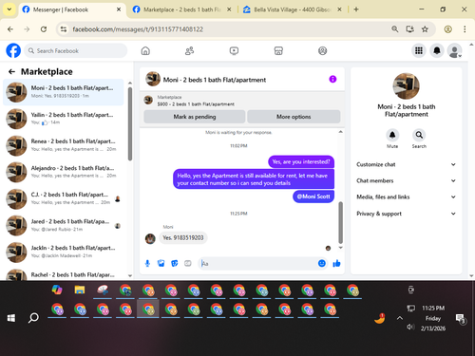Bookmark this page with star icon

425,29
